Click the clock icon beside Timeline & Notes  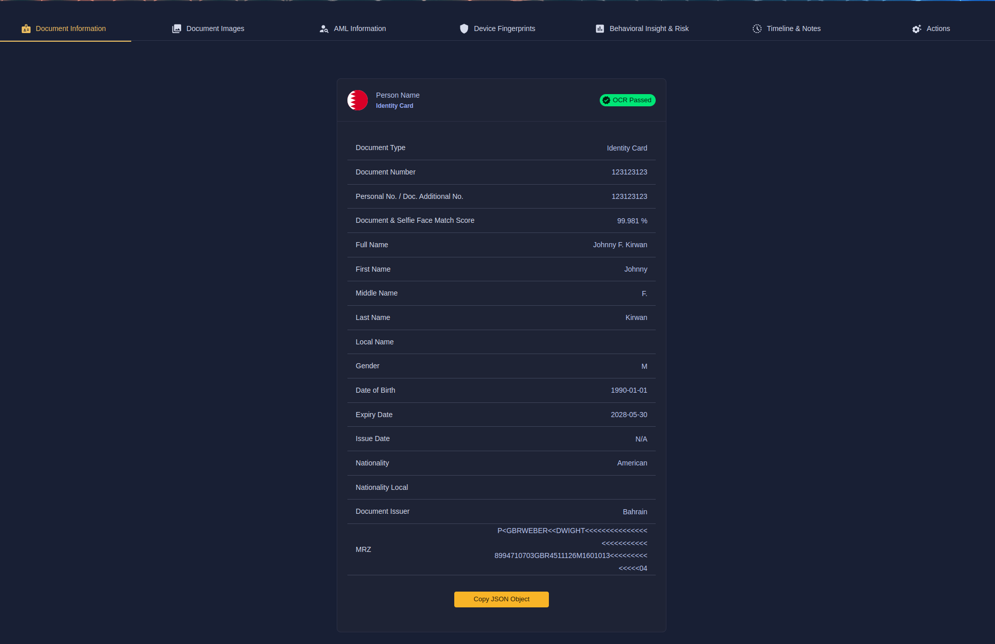757,29
